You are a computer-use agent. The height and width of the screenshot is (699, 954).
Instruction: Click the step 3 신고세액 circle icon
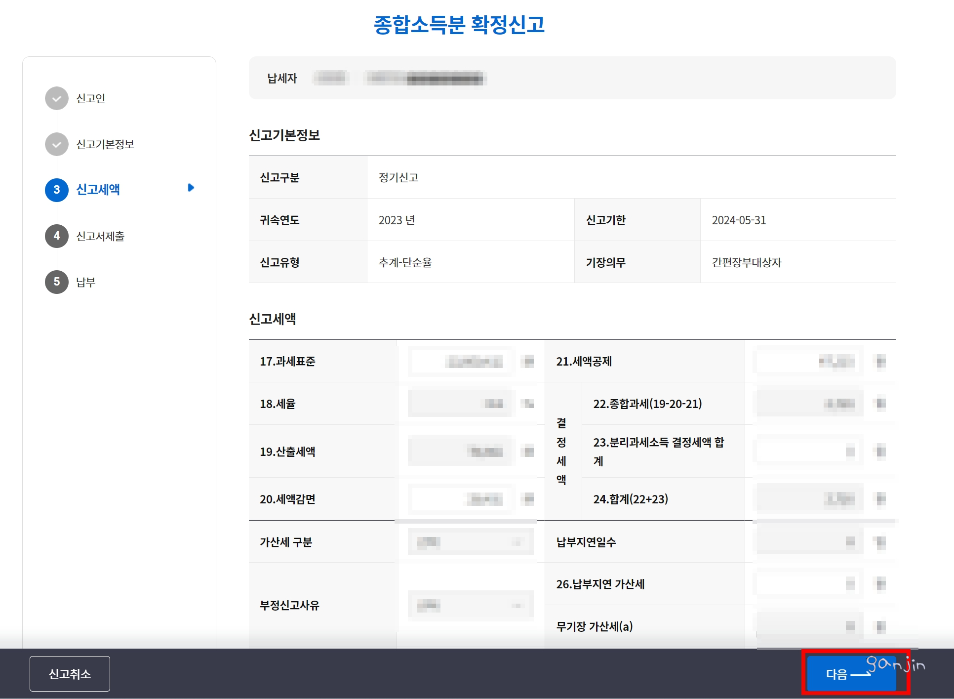pos(57,190)
